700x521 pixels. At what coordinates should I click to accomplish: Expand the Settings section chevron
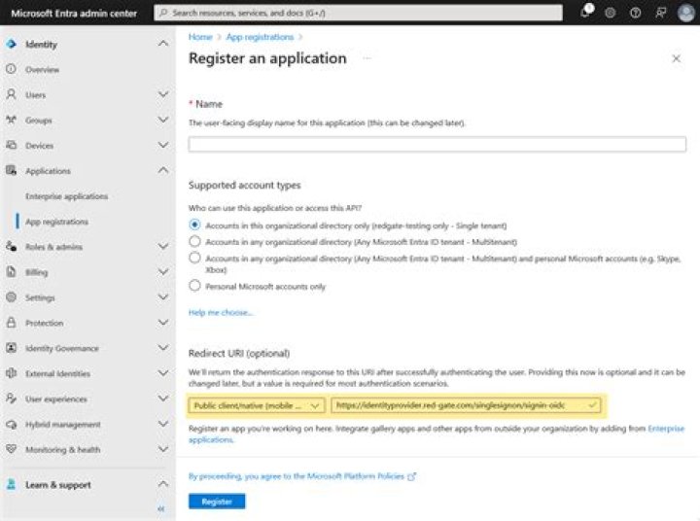(163, 297)
